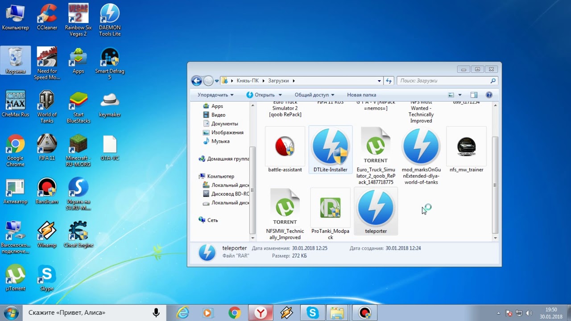Select Сеть in navigation pane

pyautogui.click(x=208, y=220)
